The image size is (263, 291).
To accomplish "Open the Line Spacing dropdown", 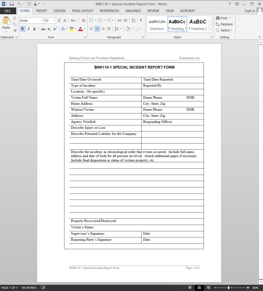I will pos(118,29).
